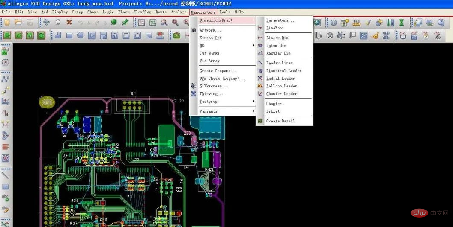Click the red X Delete icon
Image resolution: width=453 pixels, height=227 pixels.
click(x=69, y=23)
